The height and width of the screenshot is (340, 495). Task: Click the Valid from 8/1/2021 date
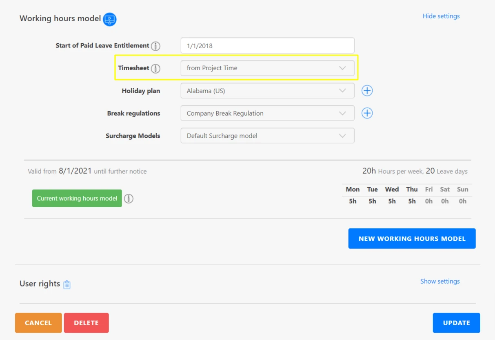click(75, 171)
